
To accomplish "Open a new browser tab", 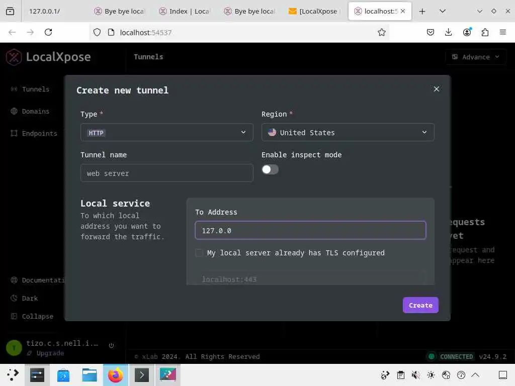I will pos(422,11).
